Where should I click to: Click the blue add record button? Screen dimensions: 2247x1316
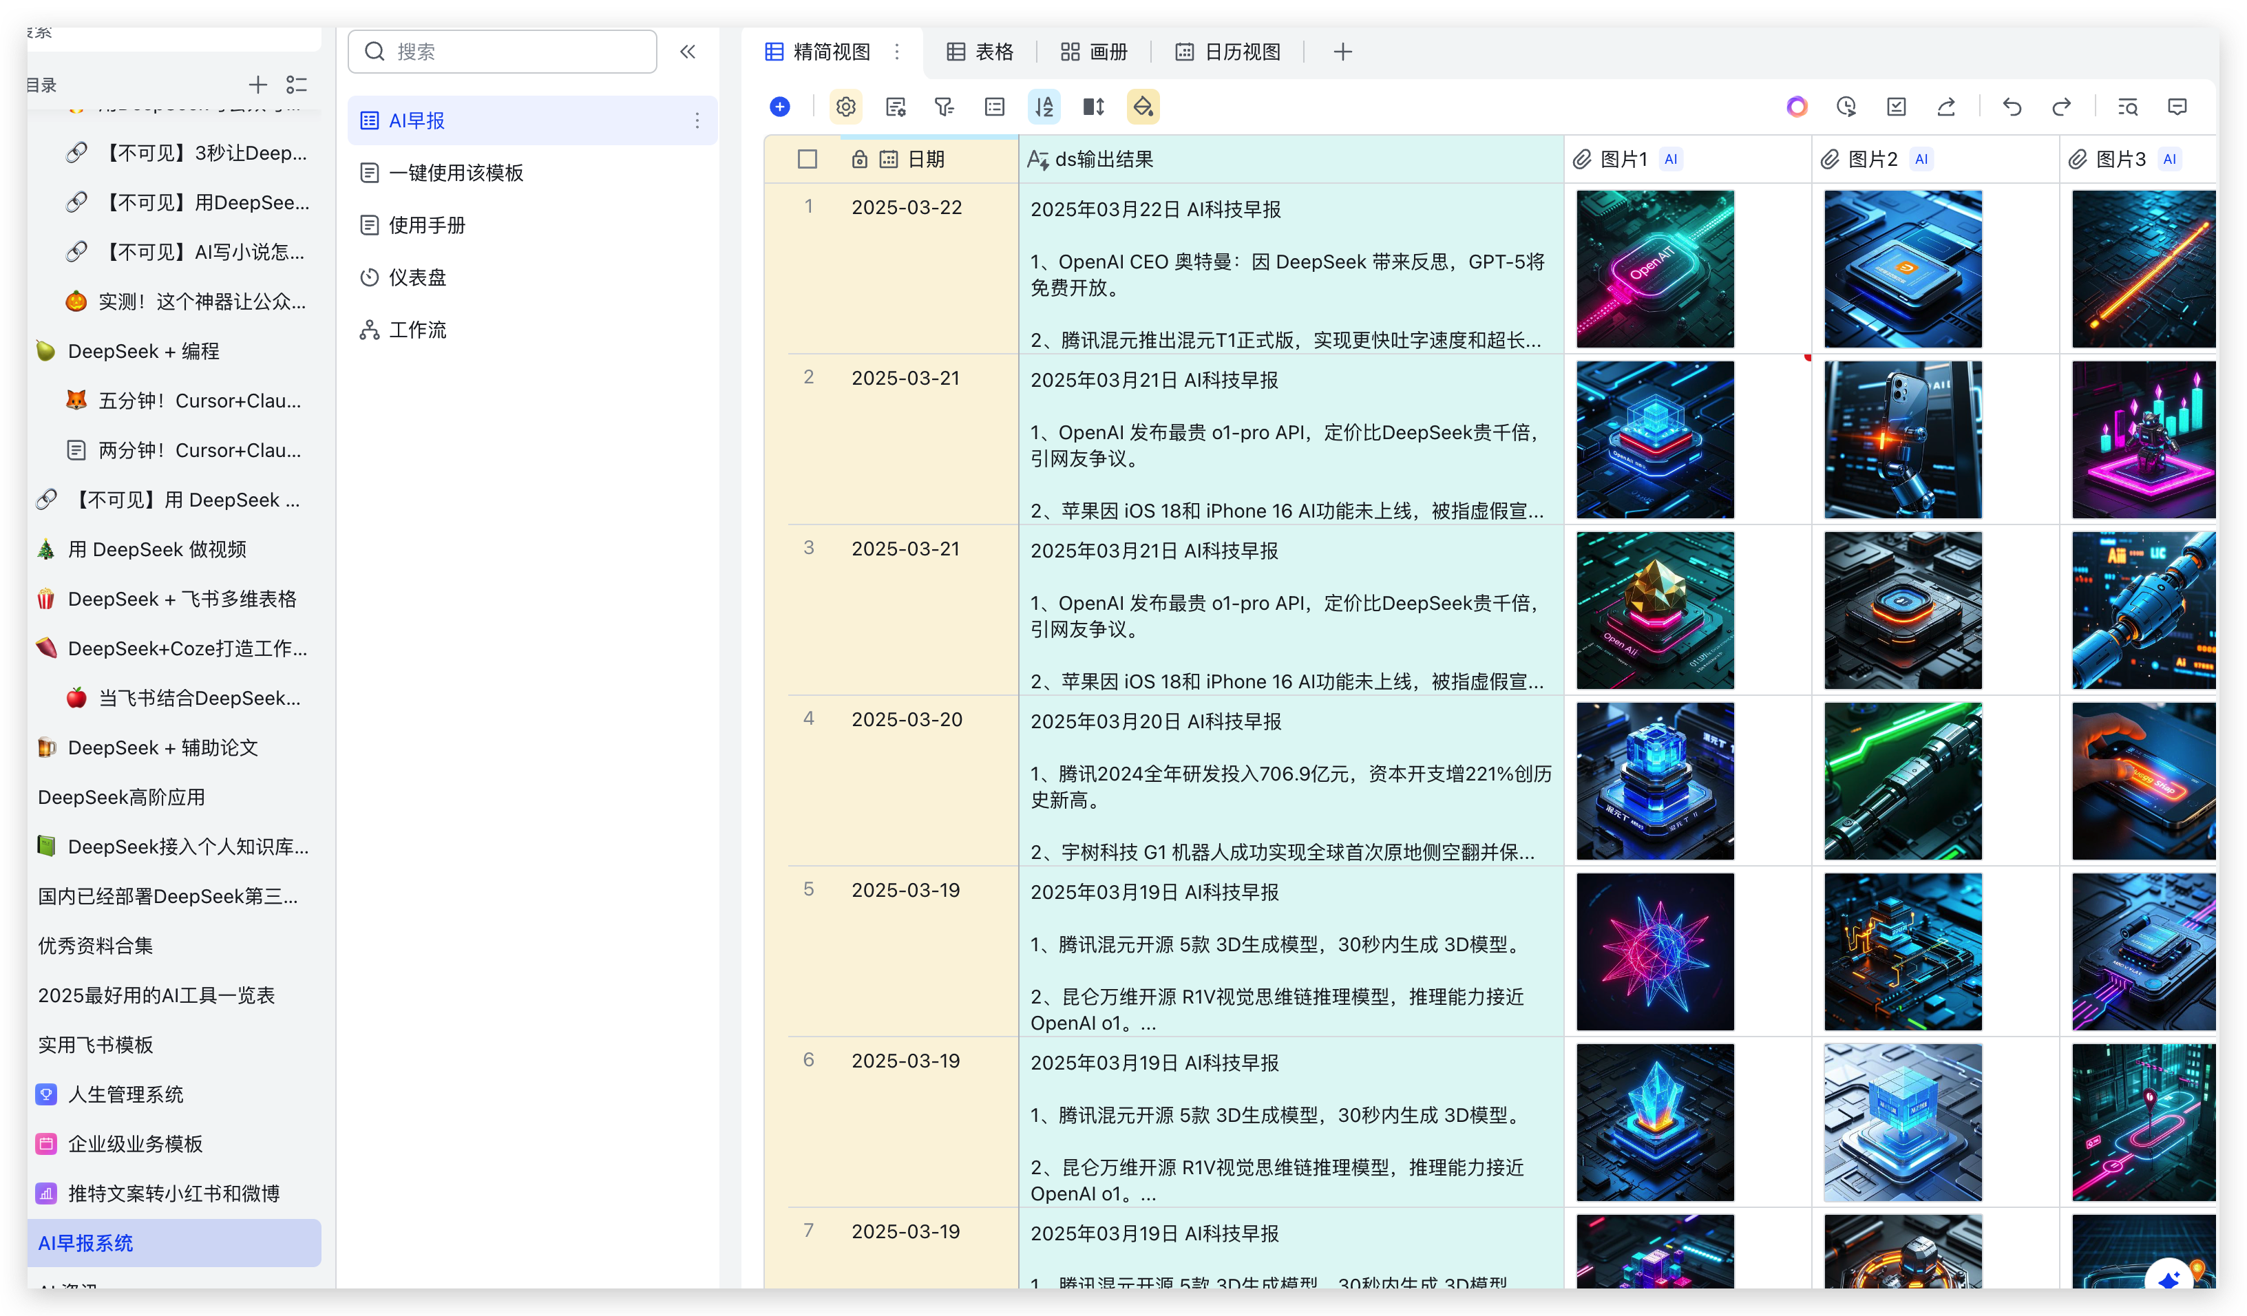[779, 107]
